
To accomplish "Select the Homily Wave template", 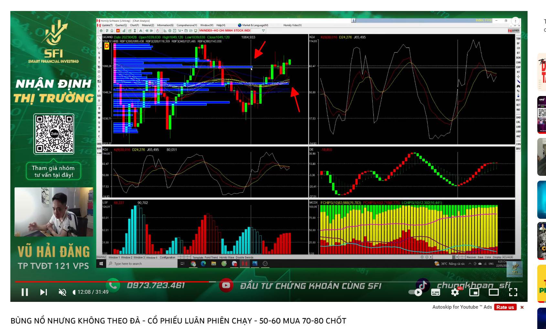I will pos(227,258).
